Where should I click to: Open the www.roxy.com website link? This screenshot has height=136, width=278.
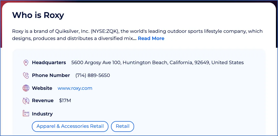(x=75, y=88)
